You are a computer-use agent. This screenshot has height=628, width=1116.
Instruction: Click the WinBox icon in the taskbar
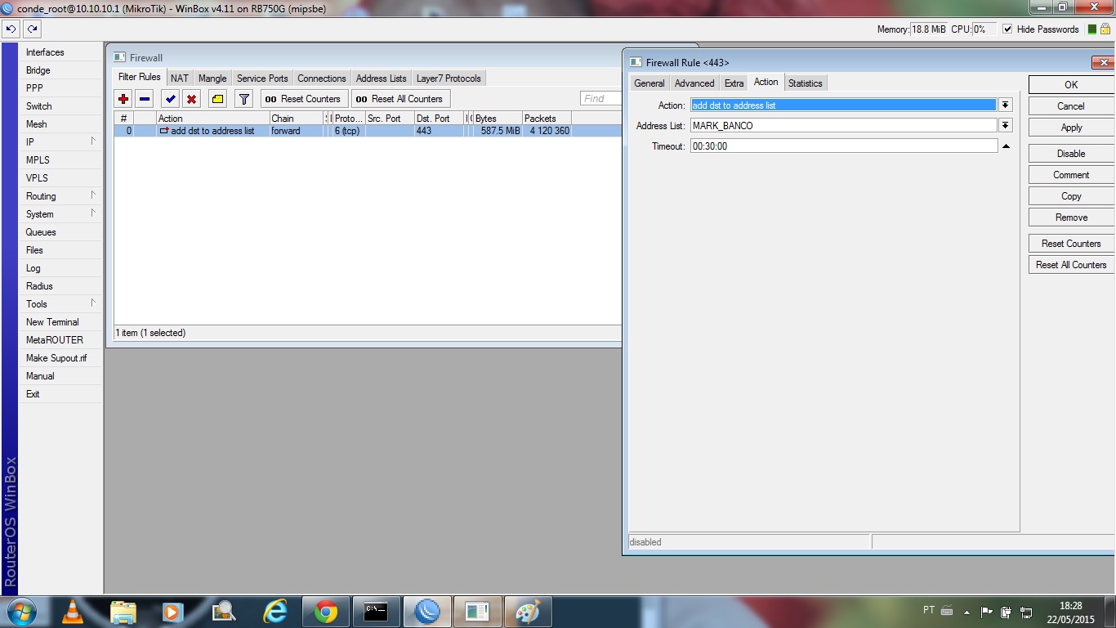tap(427, 612)
